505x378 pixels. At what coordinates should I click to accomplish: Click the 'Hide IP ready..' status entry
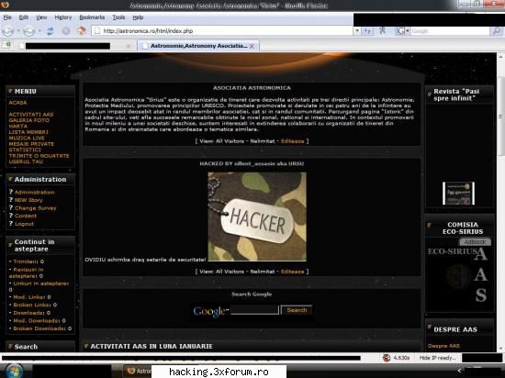pyautogui.click(x=437, y=358)
